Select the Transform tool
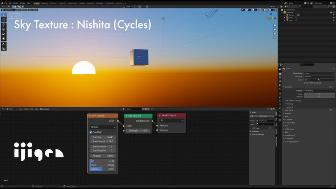The width and height of the screenshot is (336, 189). (4, 39)
